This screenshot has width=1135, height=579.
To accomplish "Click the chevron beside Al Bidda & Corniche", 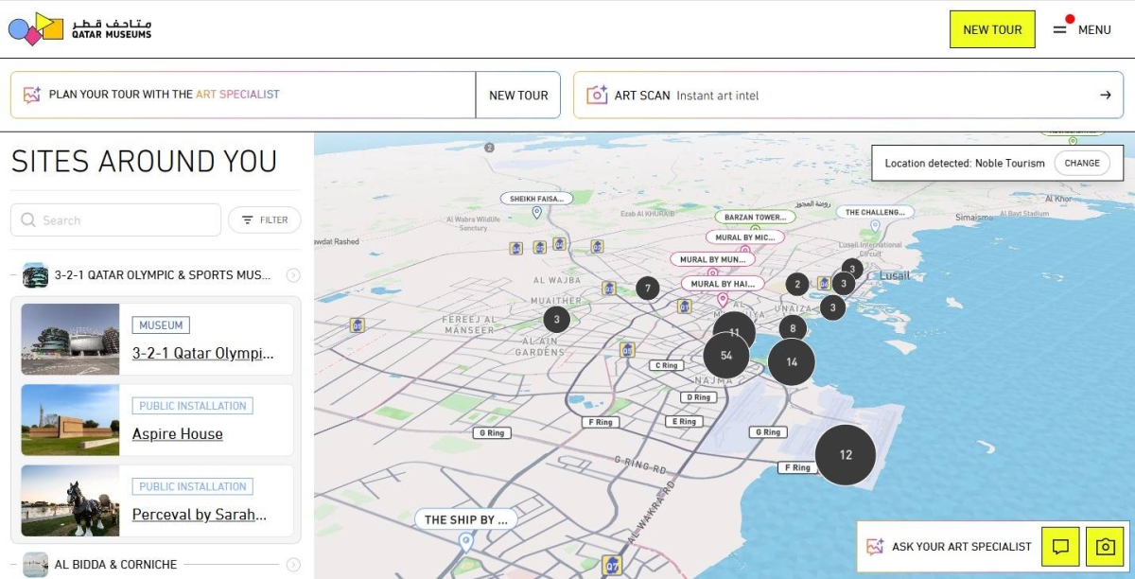I will pos(293,565).
